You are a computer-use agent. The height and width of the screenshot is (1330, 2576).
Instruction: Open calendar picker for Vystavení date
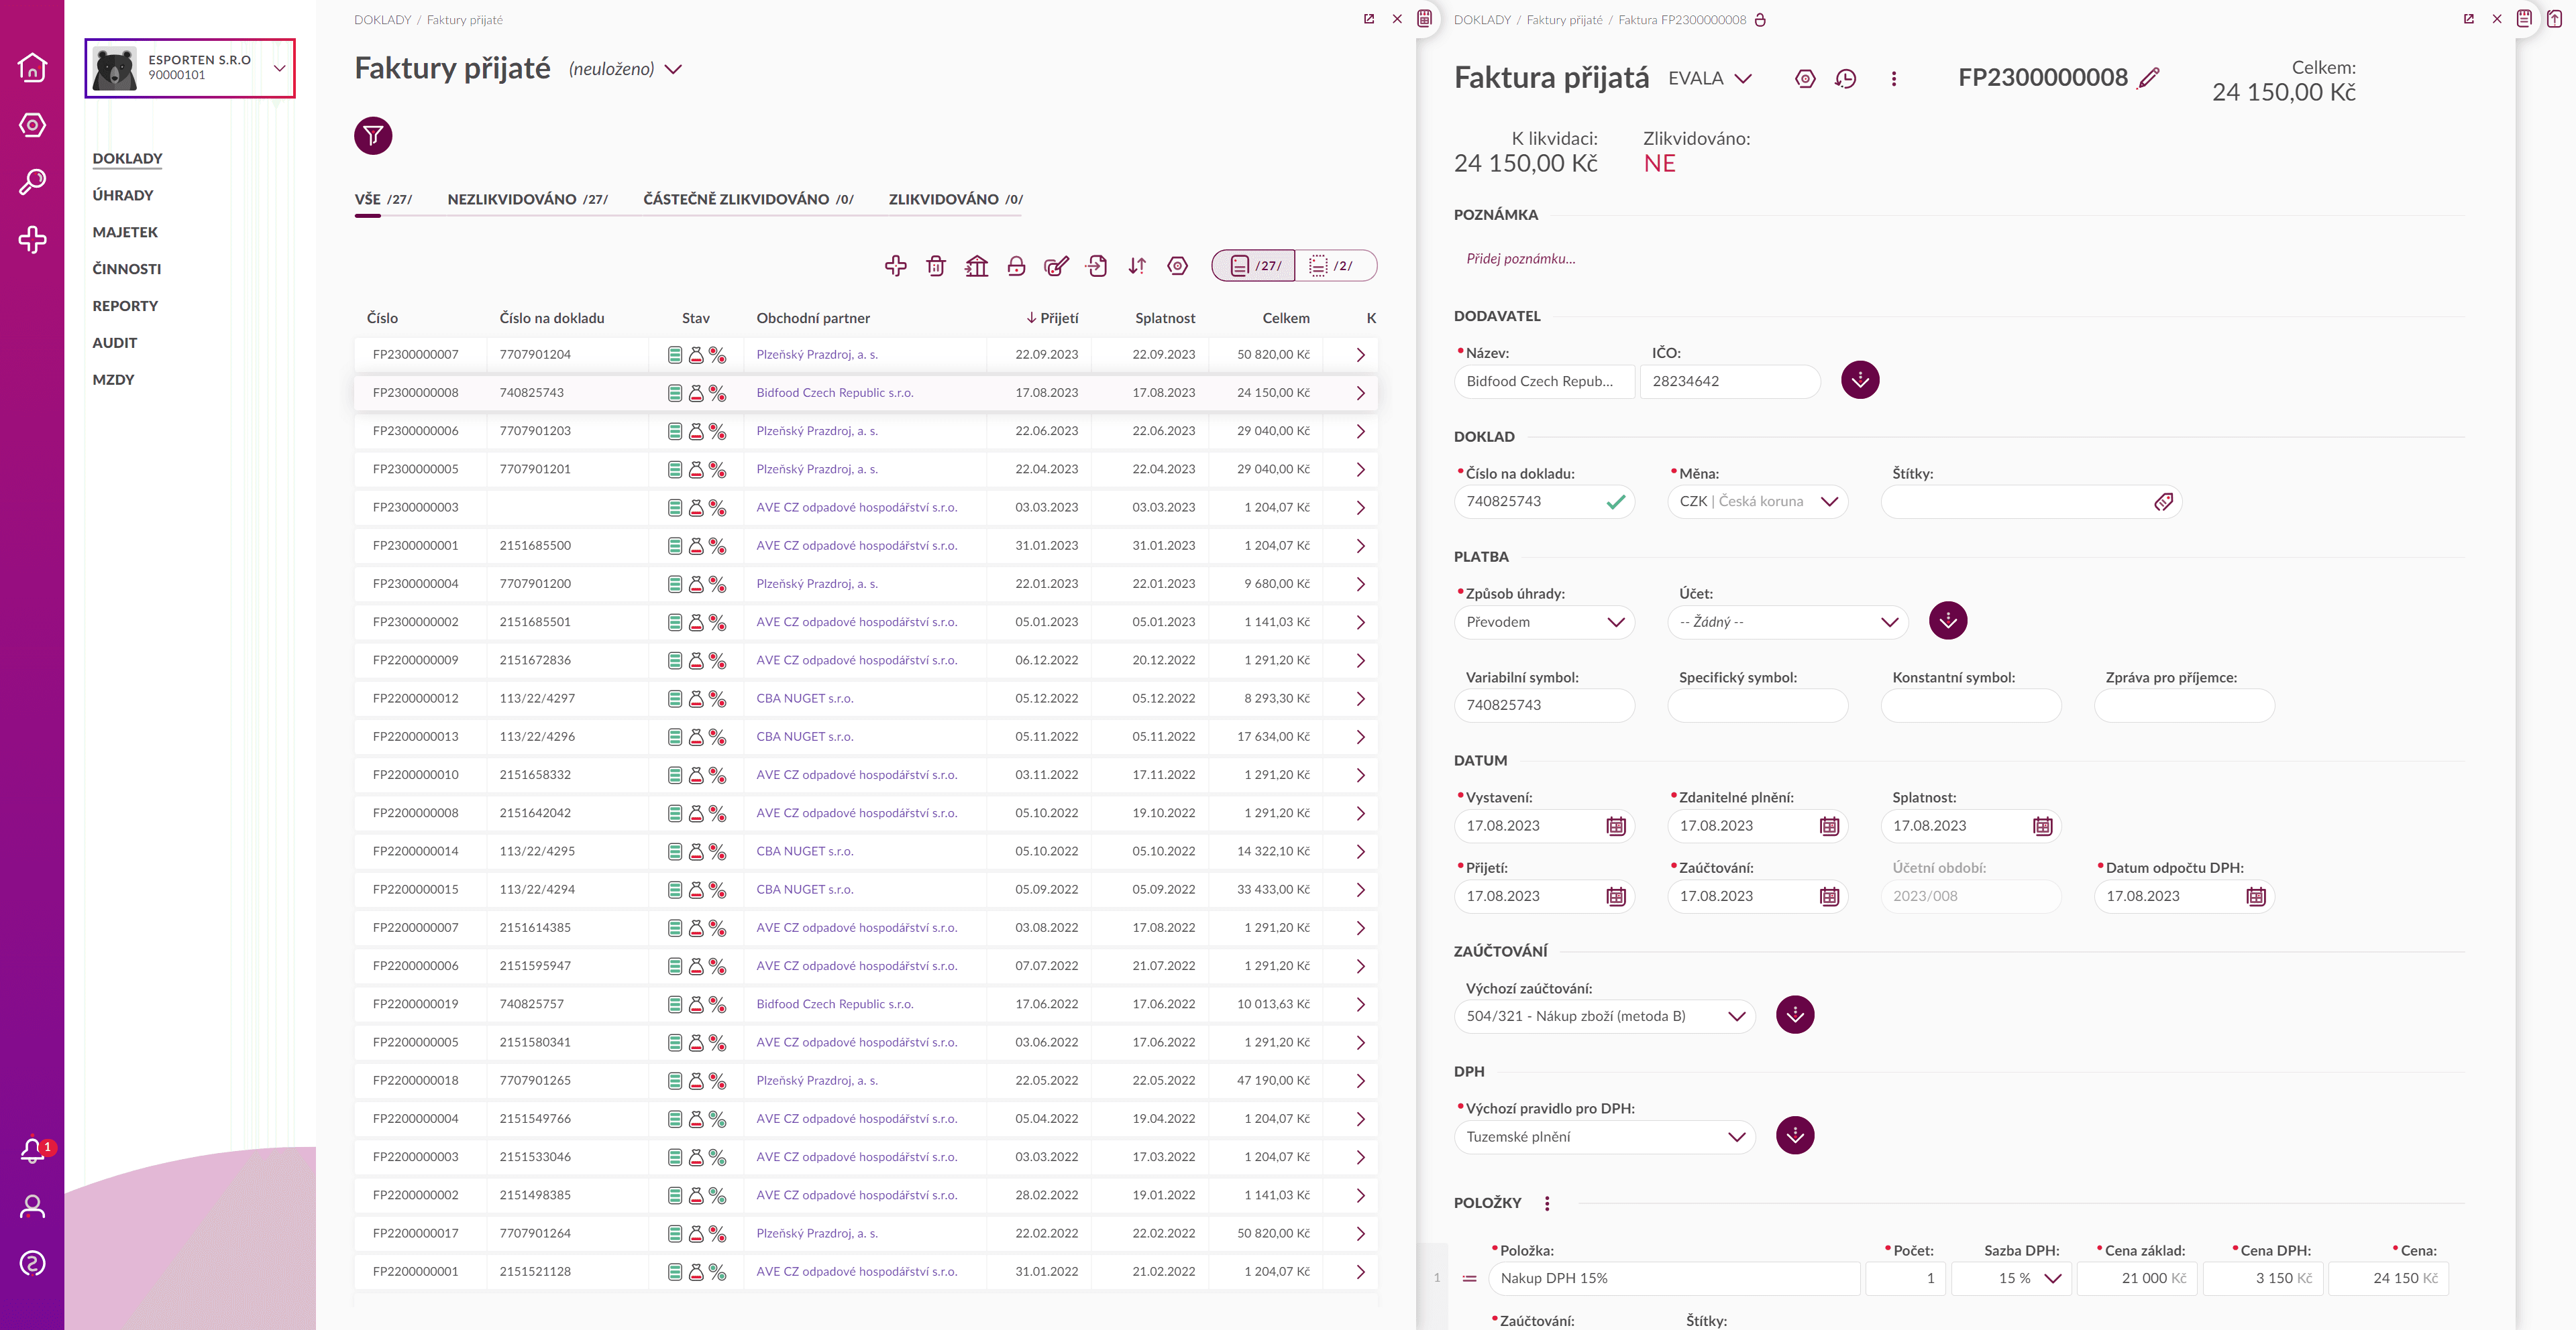1616,827
